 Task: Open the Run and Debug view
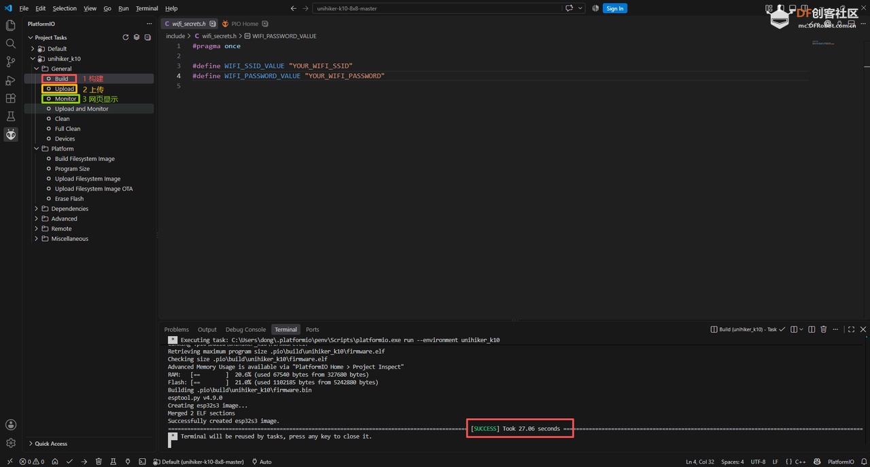(x=10, y=80)
